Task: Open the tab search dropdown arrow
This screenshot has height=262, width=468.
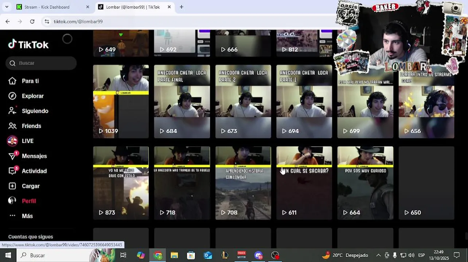Action: click(x=7, y=7)
